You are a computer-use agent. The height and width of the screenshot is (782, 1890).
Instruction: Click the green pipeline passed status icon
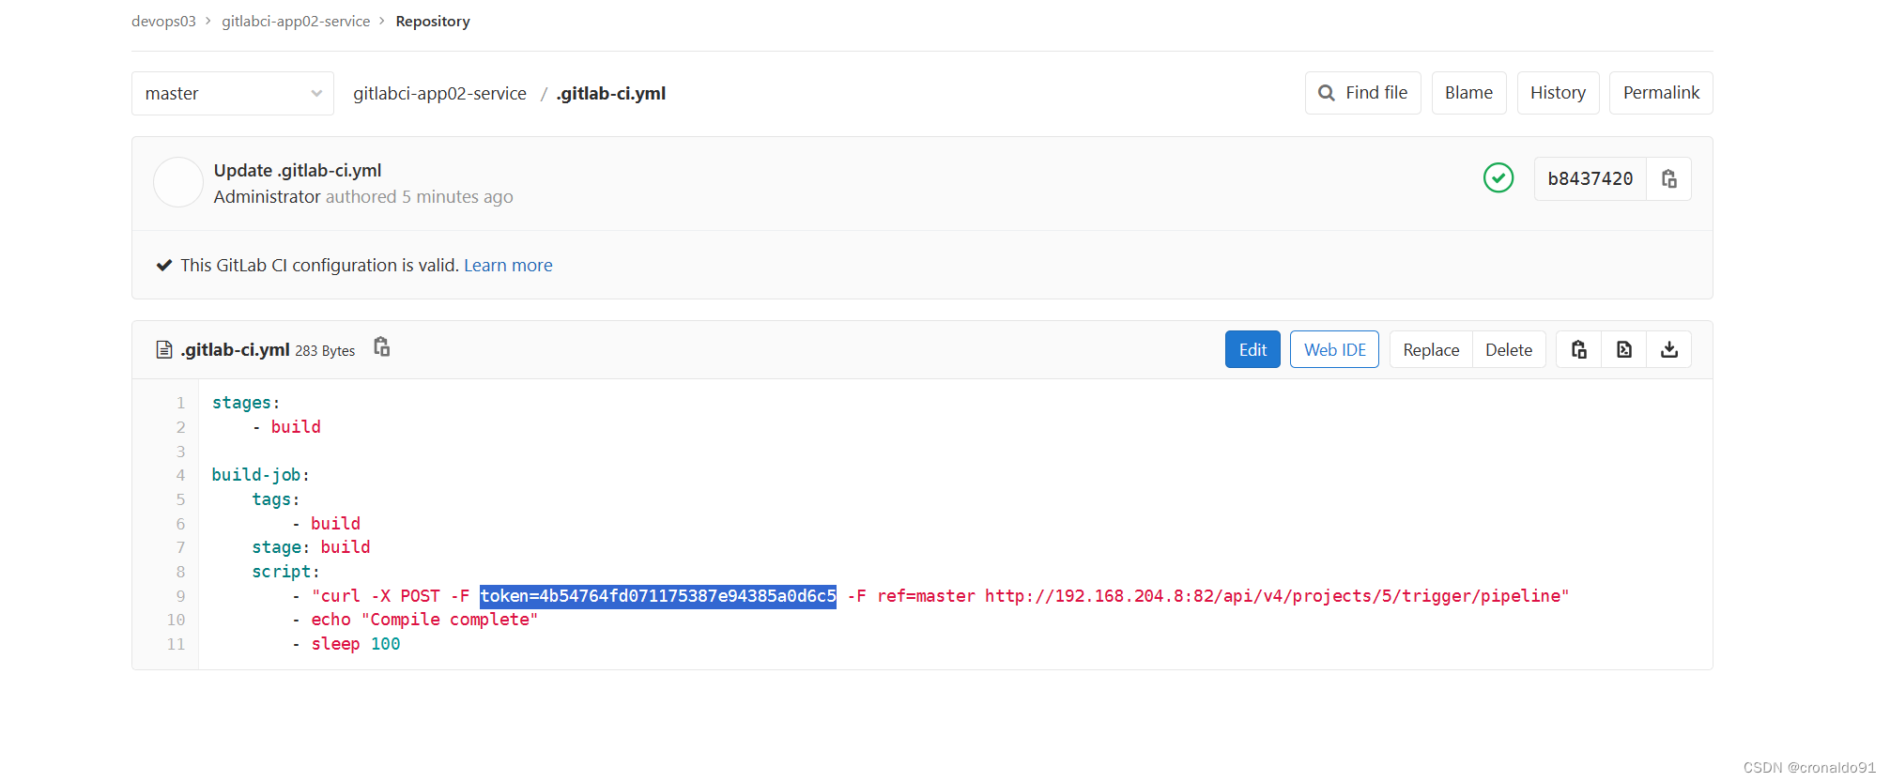pyautogui.click(x=1498, y=177)
